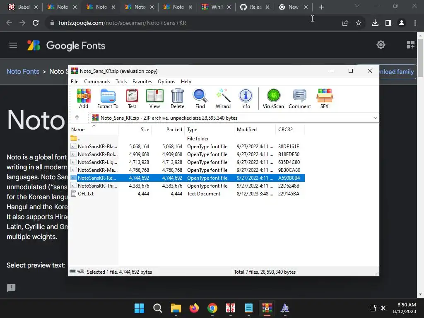Open the Options menu
Viewport: 424px width, 318px height.
tap(166, 82)
